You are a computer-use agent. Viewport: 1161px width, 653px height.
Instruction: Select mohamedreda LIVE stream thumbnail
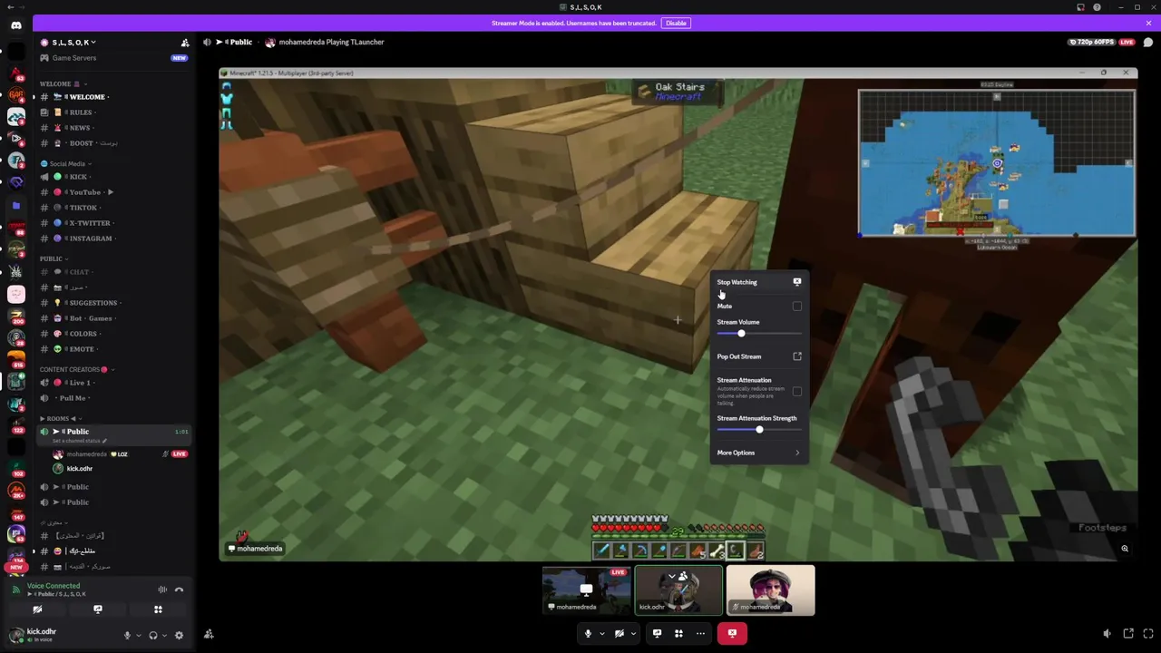point(586,590)
